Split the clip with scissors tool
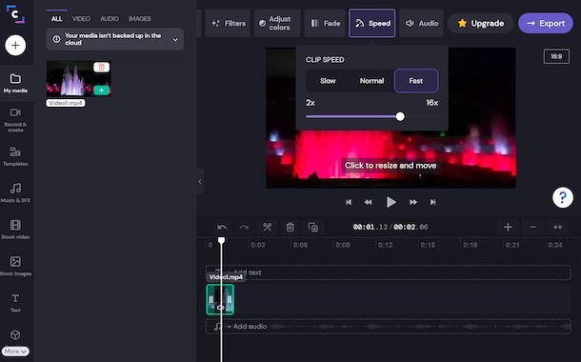 (x=267, y=227)
